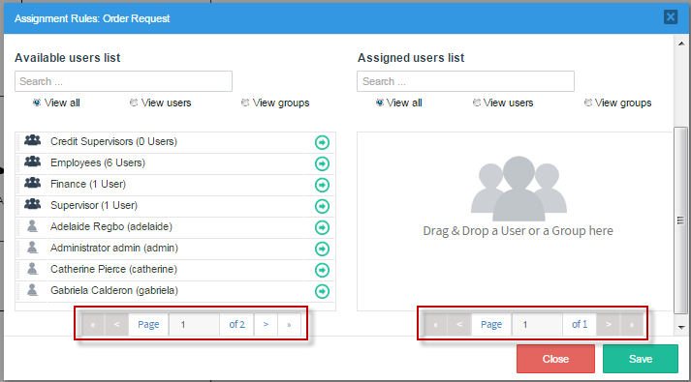This screenshot has height=382, width=691.
Task: Click the Save button
Action: pyautogui.click(x=641, y=359)
